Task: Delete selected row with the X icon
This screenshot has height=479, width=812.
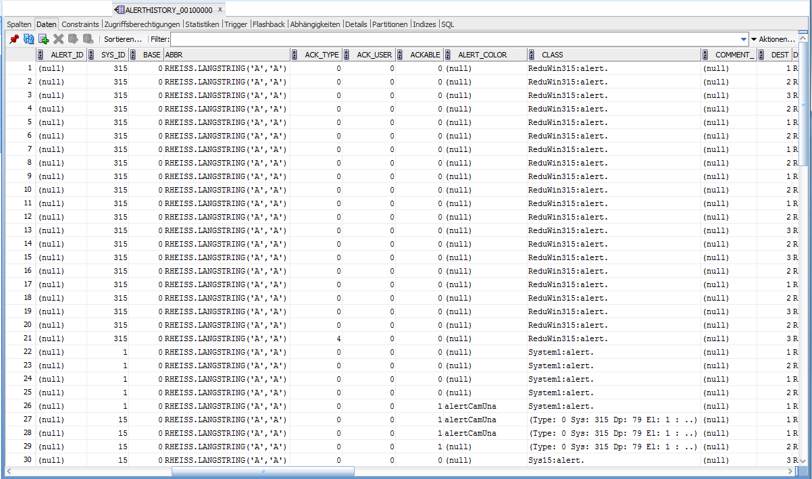Action: [59, 39]
